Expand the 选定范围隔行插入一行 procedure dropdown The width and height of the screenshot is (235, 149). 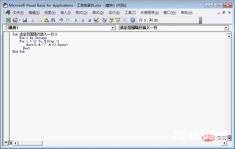(x=226, y=28)
